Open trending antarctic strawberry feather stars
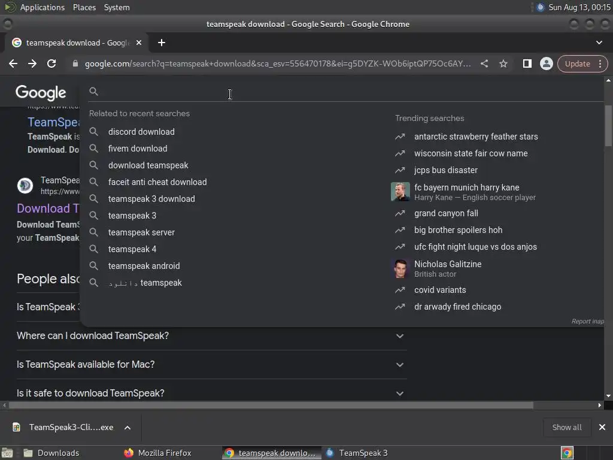This screenshot has width=613, height=460. click(x=476, y=137)
